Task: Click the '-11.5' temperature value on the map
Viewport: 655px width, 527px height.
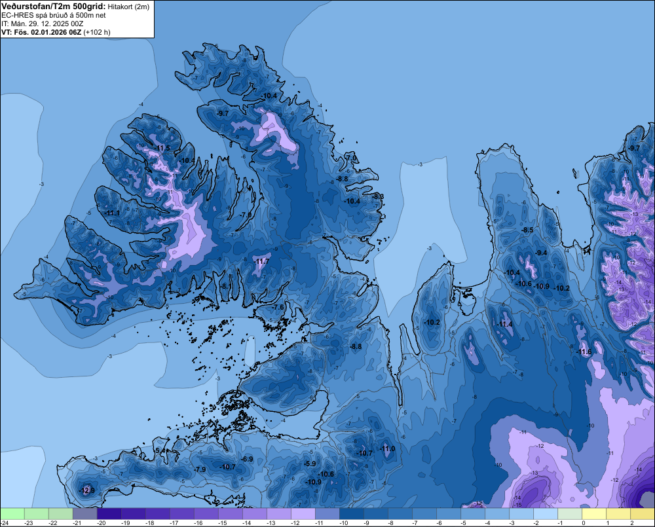Action: [x=162, y=148]
